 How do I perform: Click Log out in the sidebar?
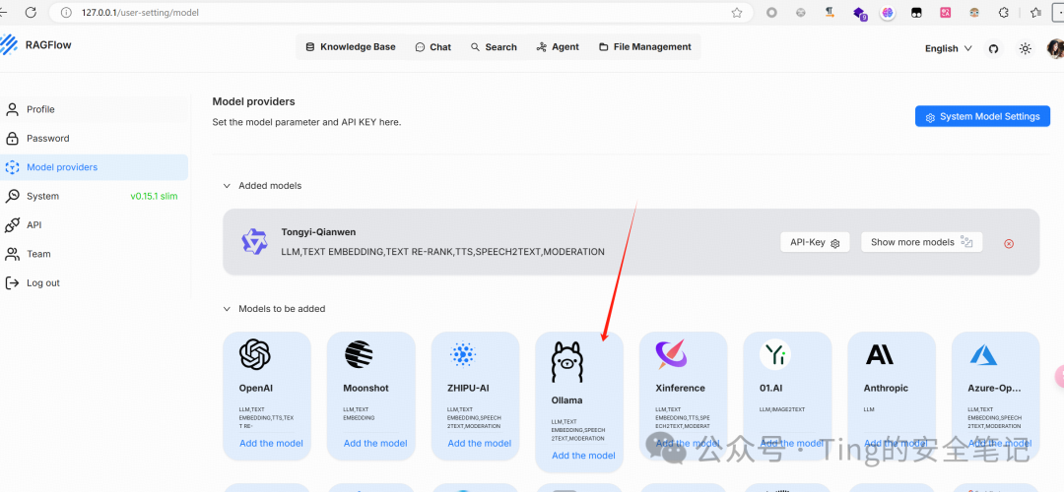click(x=95, y=282)
